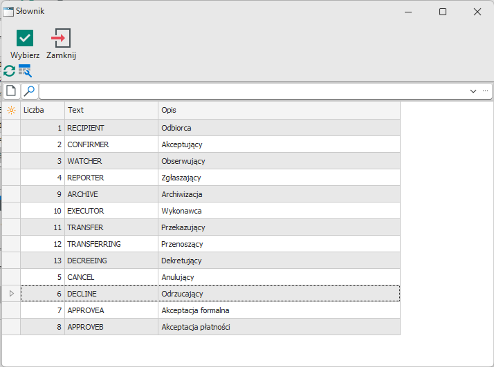Viewport: 494px width, 367px height.
Task: Click the sun icon in grid header
Action: point(11,110)
